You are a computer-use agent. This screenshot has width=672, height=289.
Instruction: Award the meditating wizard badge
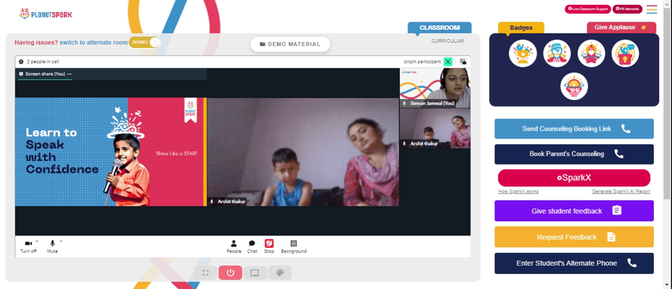tap(591, 53)
